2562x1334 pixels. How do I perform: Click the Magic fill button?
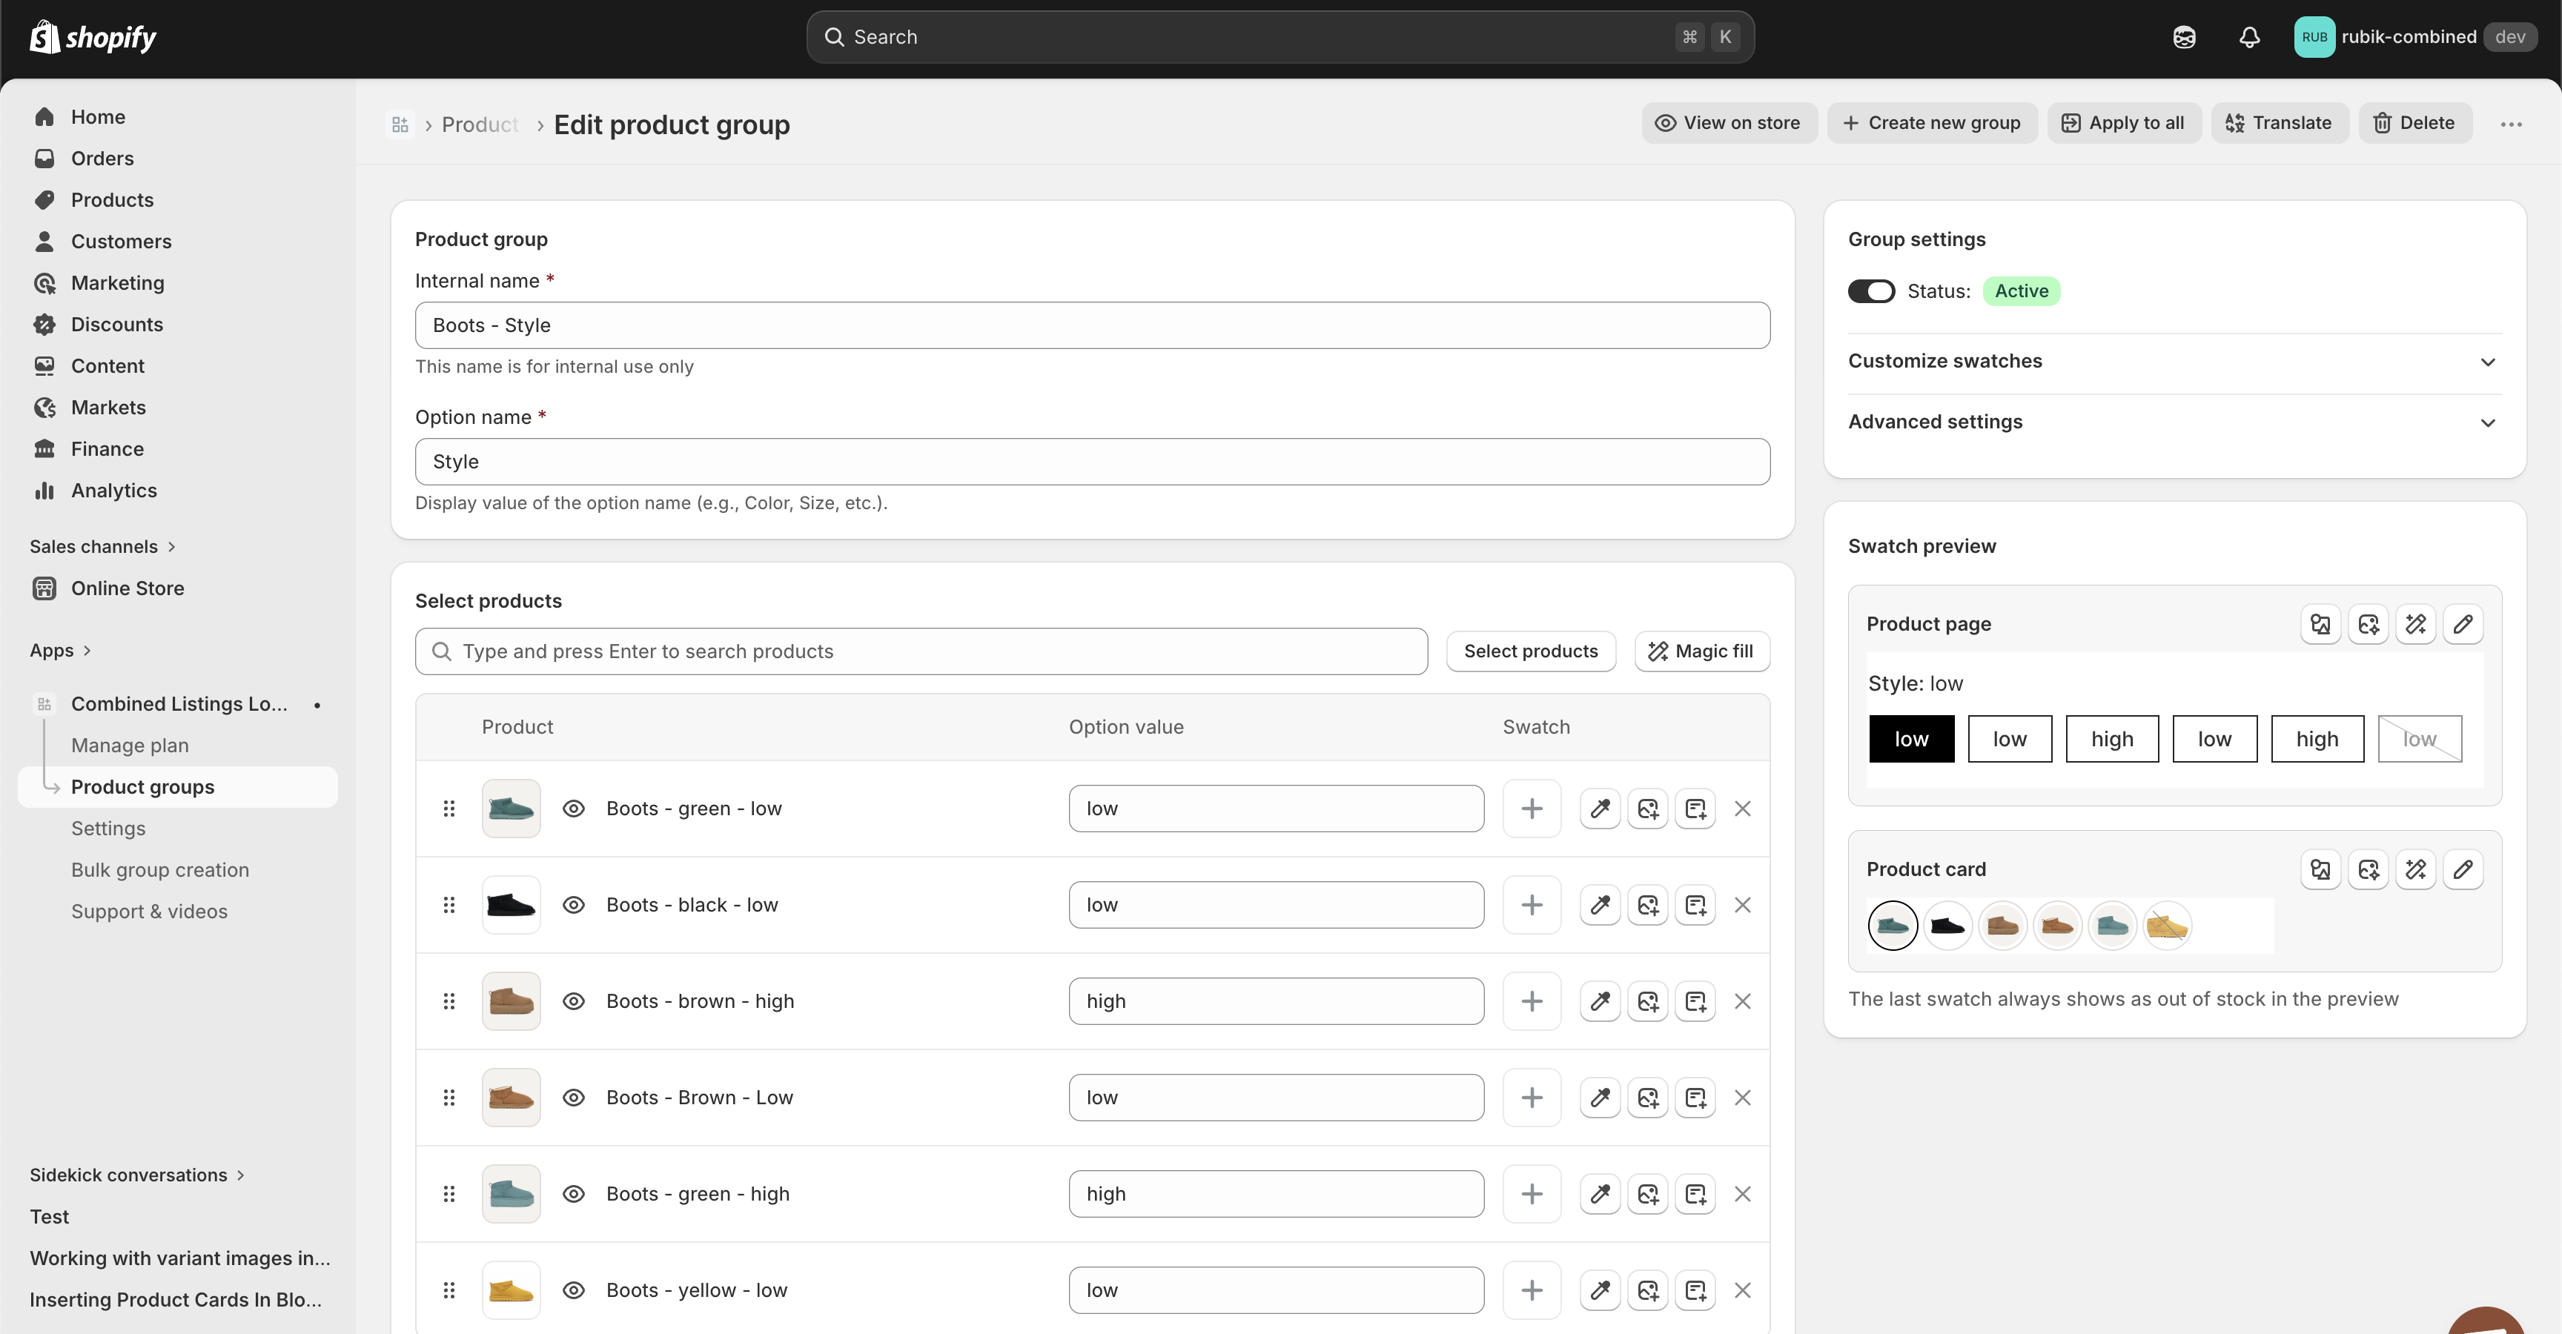point(1702,650)
